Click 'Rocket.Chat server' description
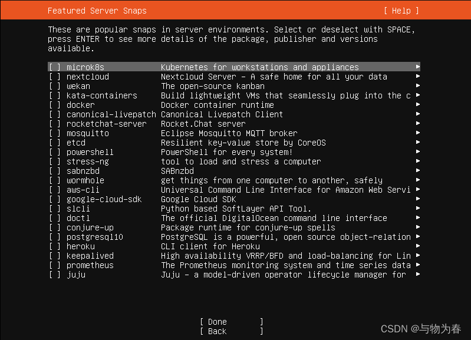The width and height of the screenshot is (471, 340). click(203, 124)
